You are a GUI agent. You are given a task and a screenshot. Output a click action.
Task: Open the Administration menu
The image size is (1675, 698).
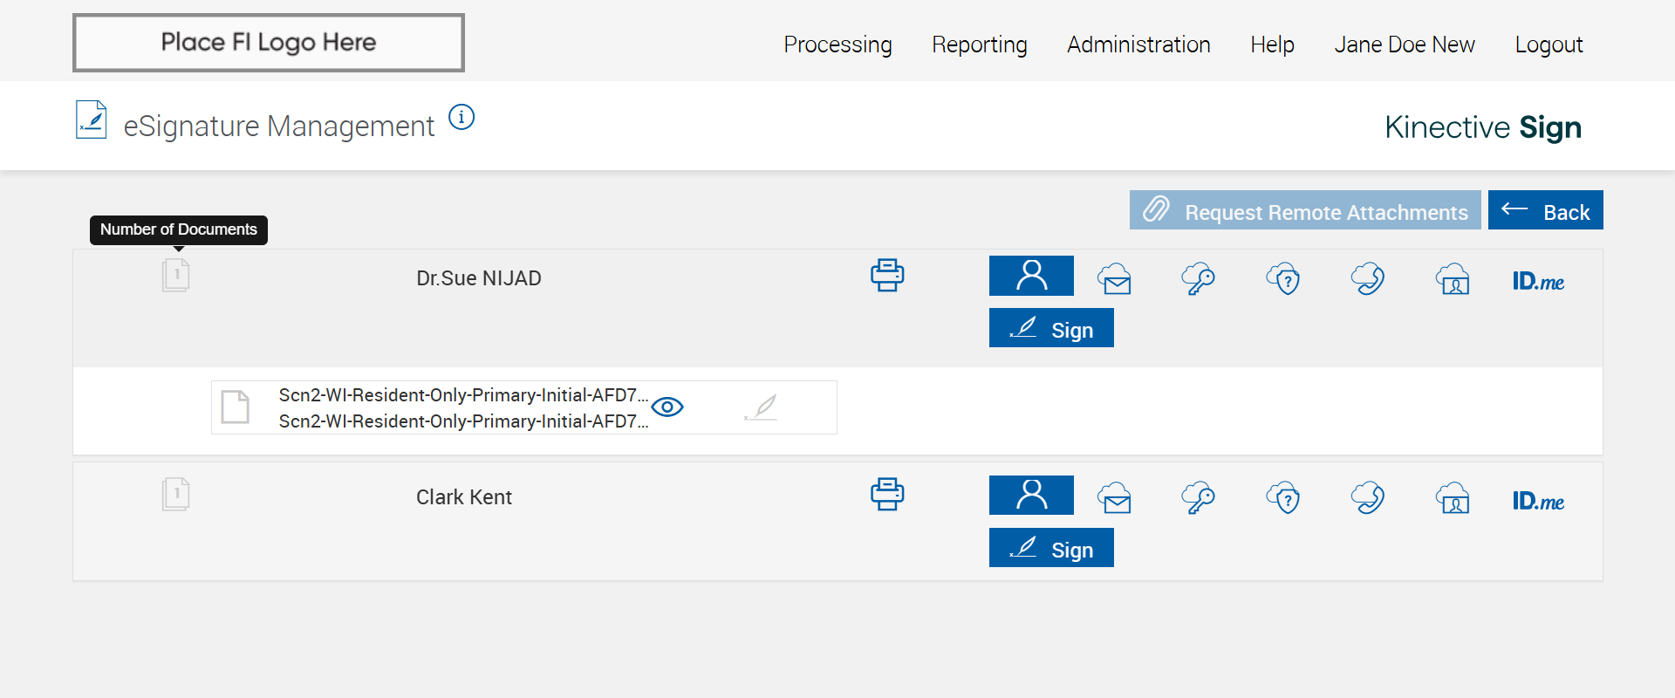1138,44
